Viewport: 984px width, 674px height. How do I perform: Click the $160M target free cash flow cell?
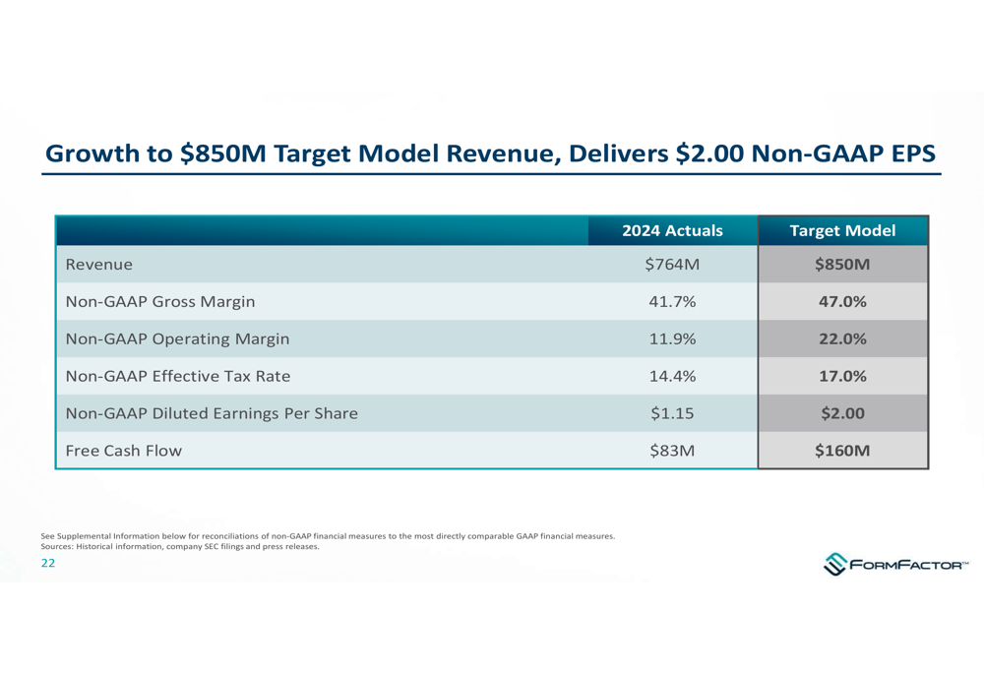(x=842, y=451)
